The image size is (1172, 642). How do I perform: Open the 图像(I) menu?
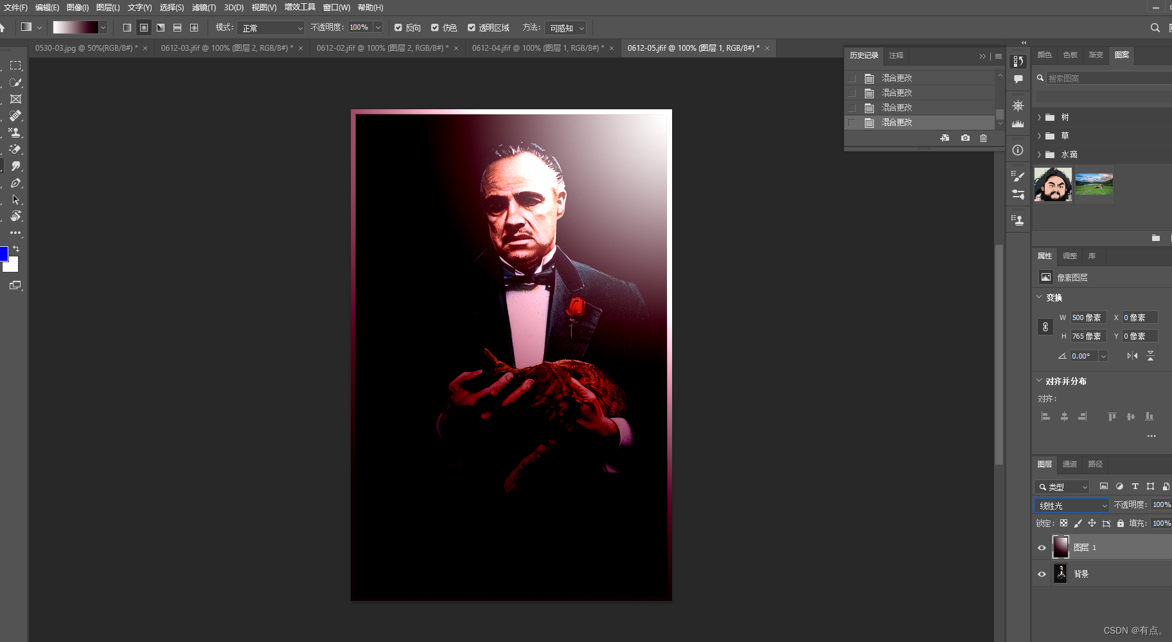click(x=78, y=8)
